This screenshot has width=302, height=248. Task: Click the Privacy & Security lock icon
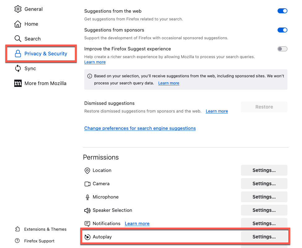click(x=18, y=53)
